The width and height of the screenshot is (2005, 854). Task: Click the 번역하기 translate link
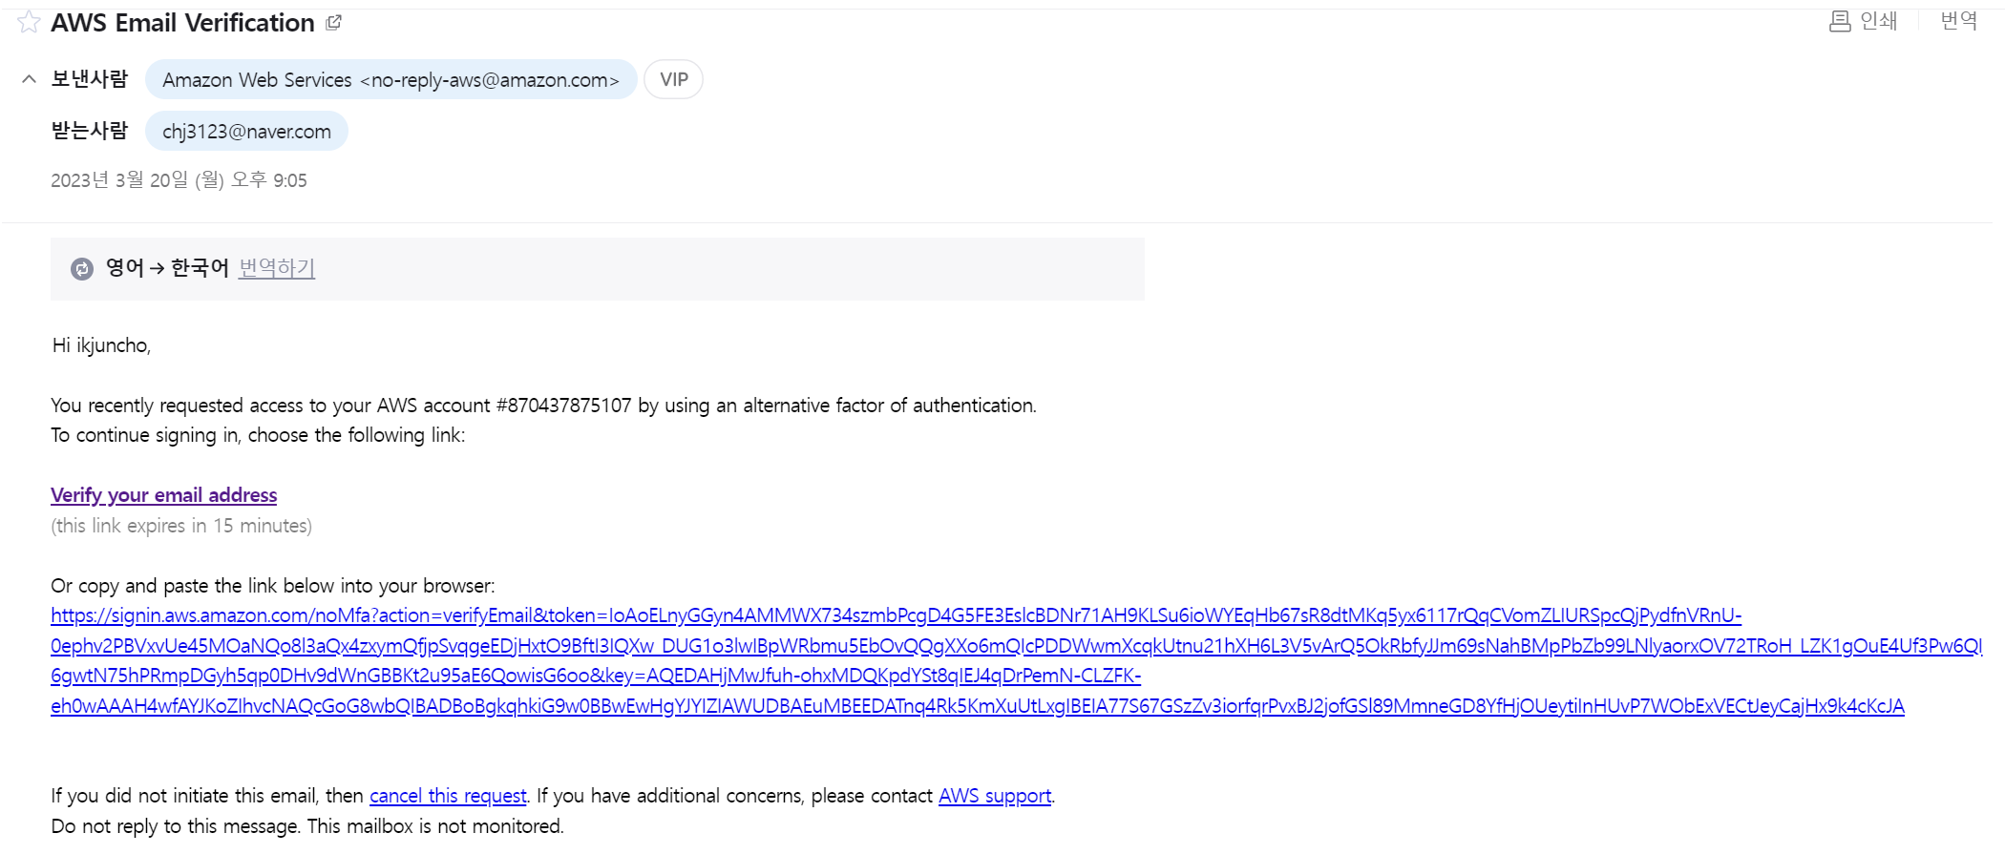[277, 268]
